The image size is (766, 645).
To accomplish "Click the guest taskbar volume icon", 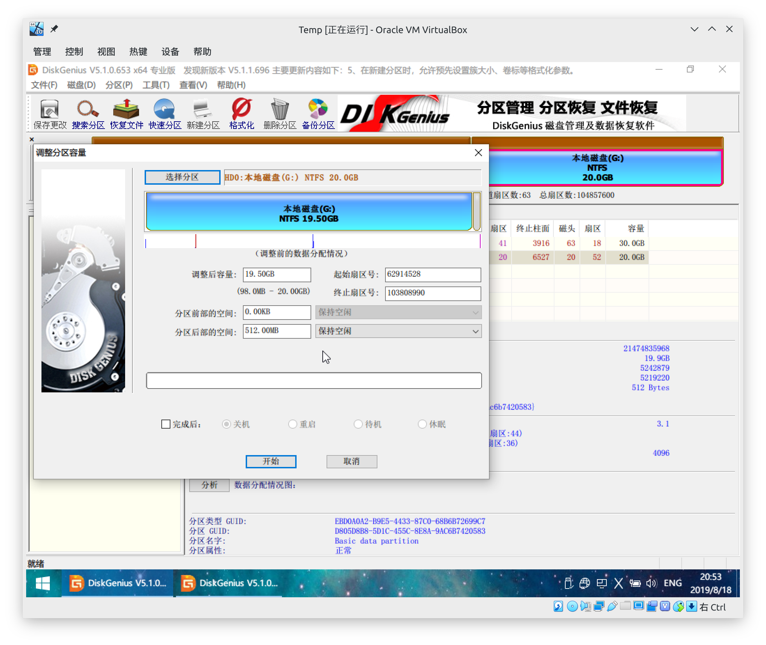I will tap(651, 583).
